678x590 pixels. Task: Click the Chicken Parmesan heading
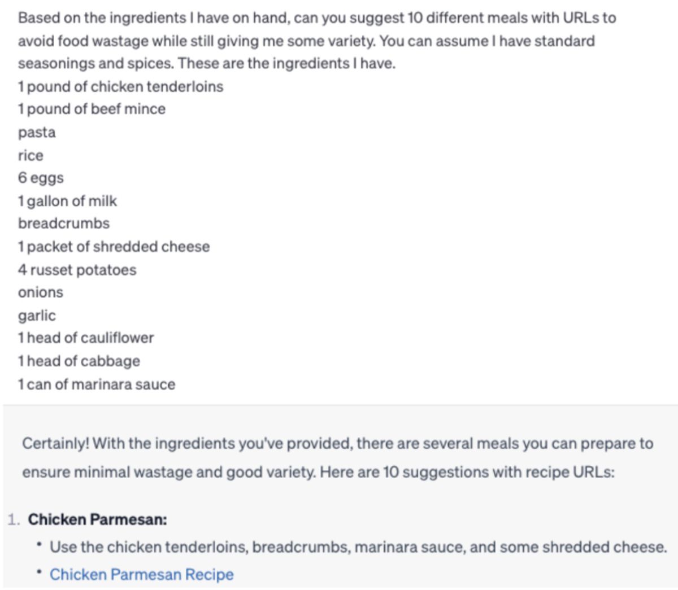coord(98,519)
